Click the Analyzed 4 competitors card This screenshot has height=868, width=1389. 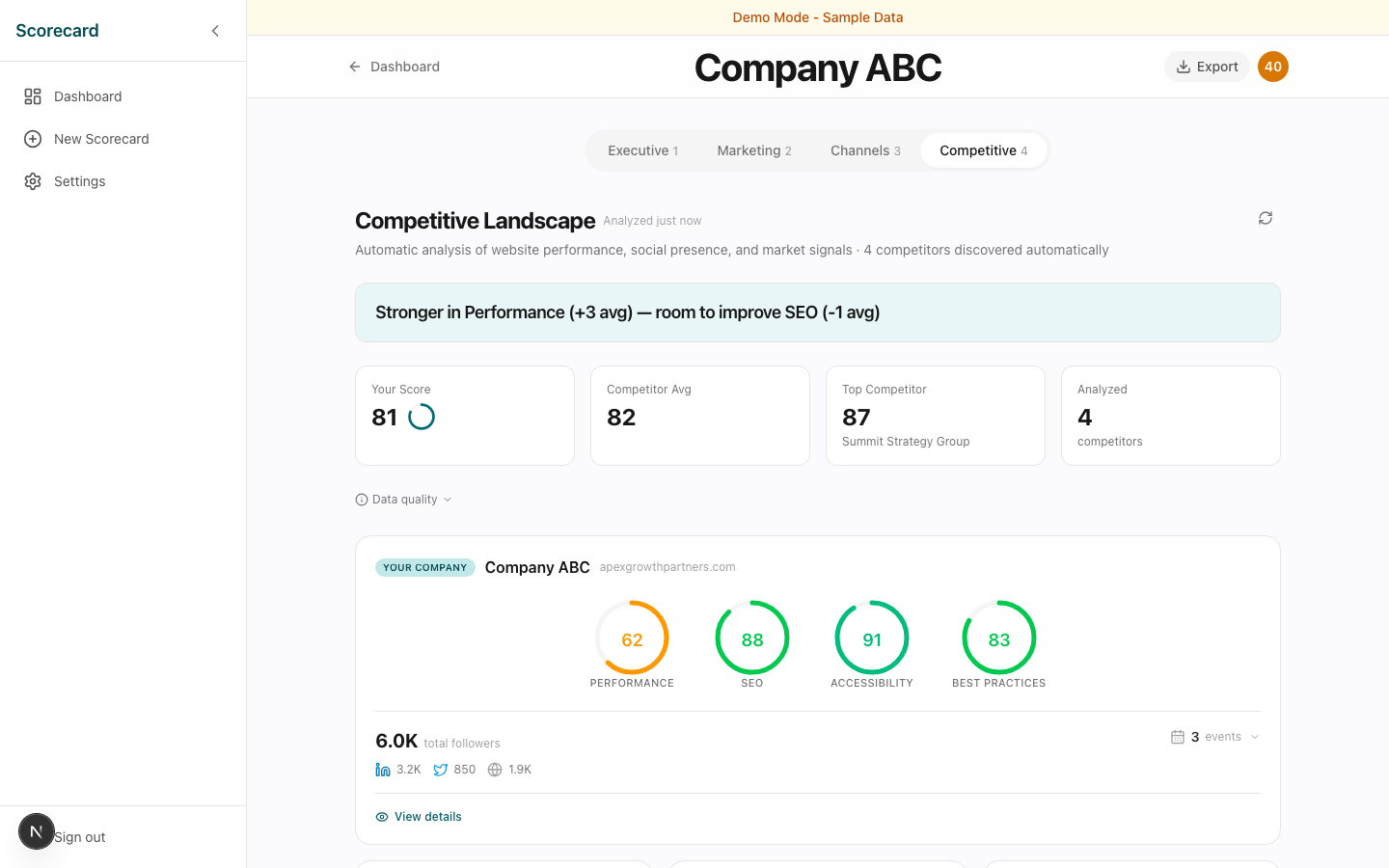[x=1171, y=416]
